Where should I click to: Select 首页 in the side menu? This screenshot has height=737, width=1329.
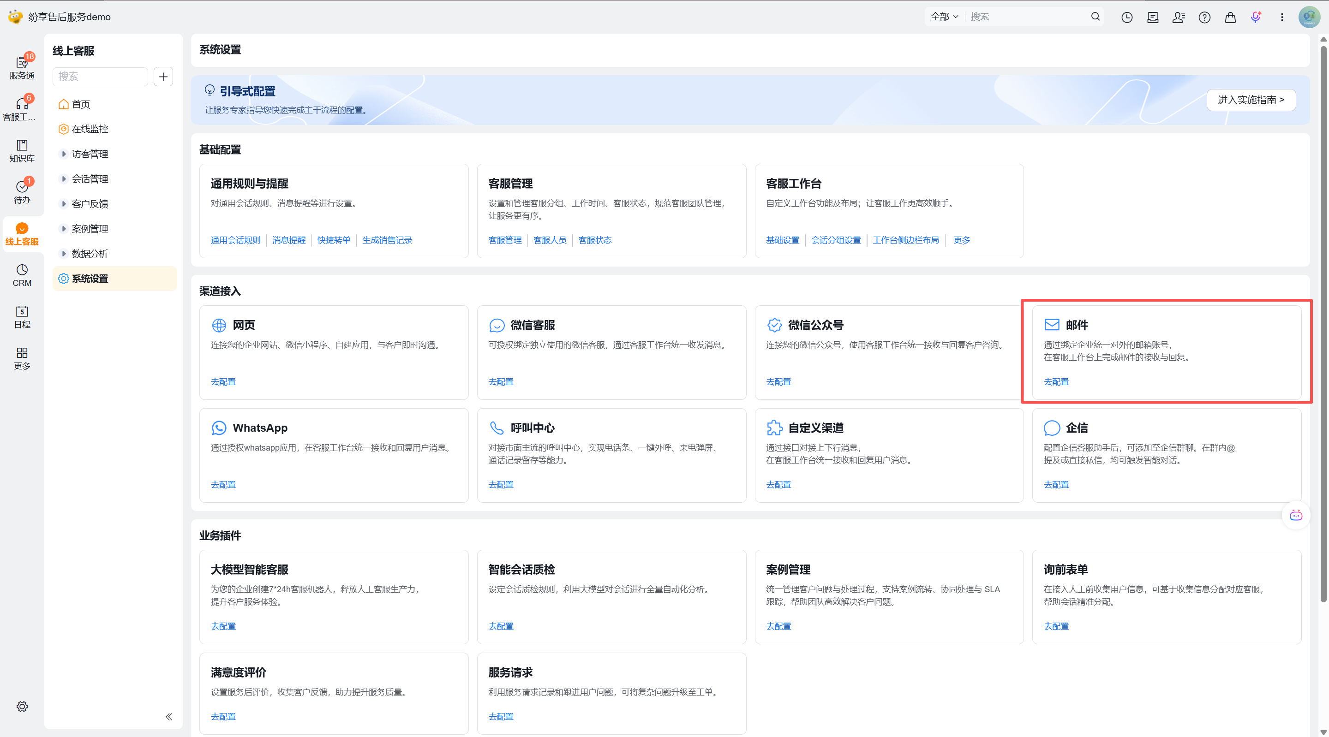(x=114, y=104)
